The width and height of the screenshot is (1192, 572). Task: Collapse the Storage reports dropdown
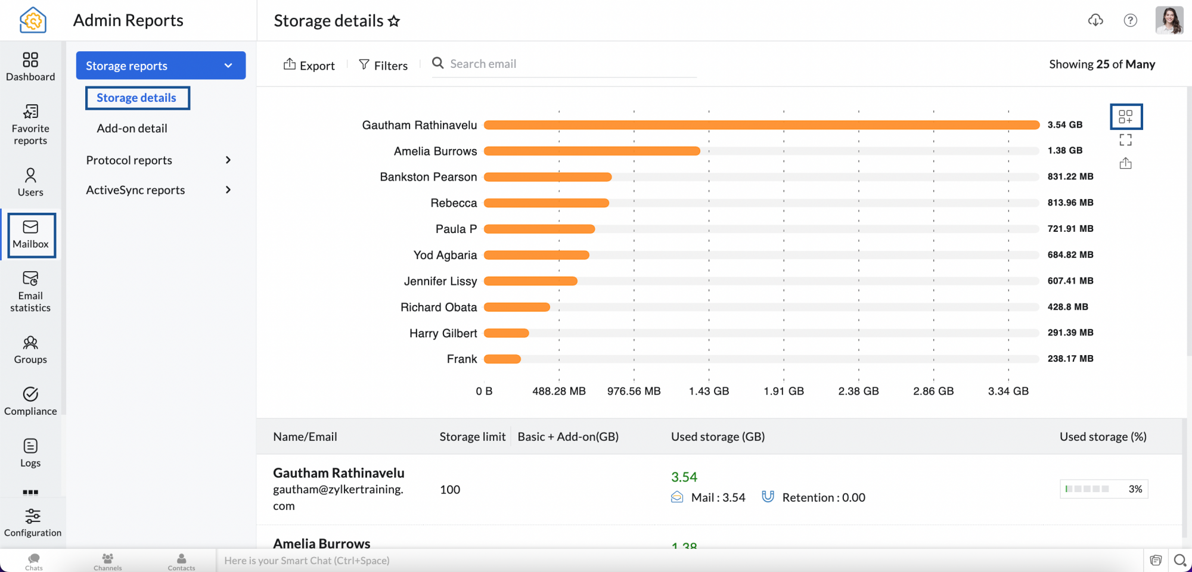(x=228, y=66)
